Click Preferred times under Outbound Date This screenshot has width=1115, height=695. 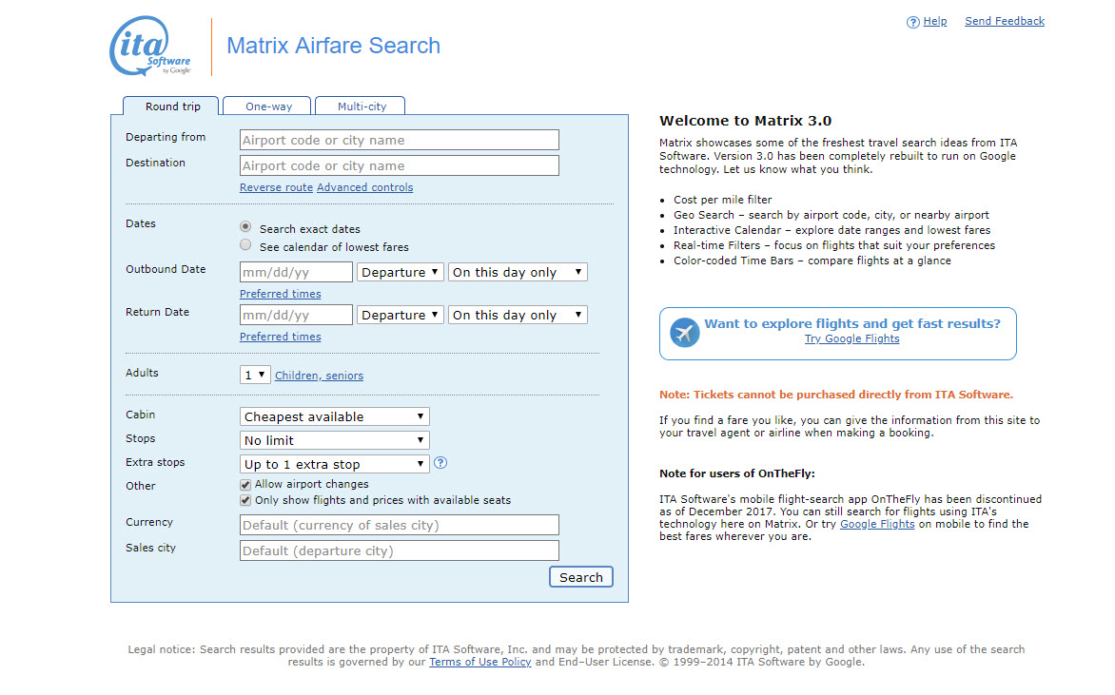pos(280,294)
